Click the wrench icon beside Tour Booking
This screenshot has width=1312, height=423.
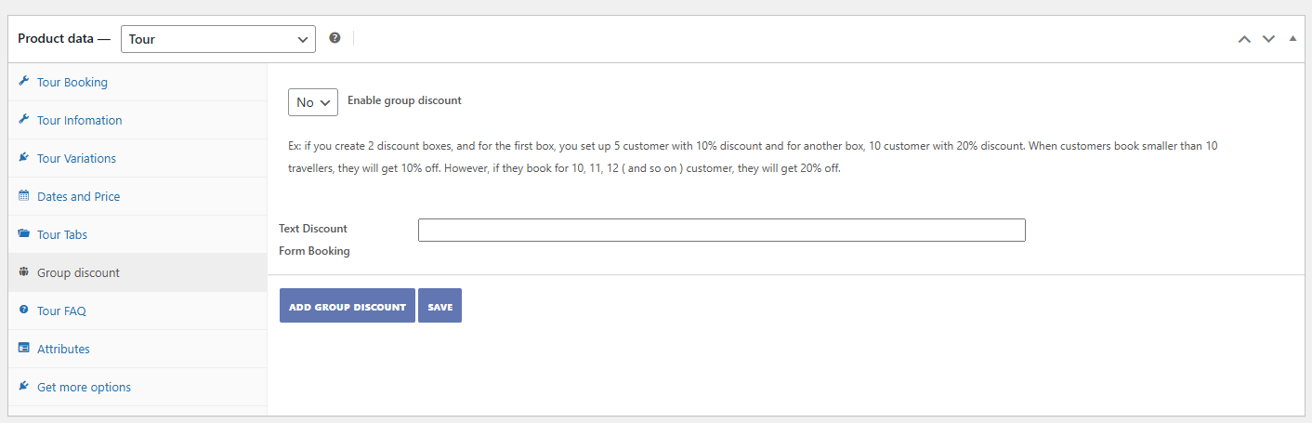pos(24,82)
